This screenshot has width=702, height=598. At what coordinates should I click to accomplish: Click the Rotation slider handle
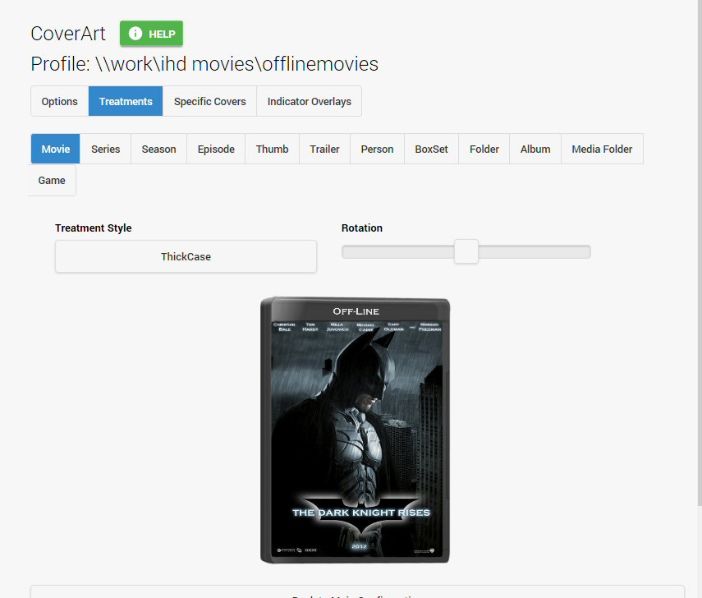pos(466,251)
